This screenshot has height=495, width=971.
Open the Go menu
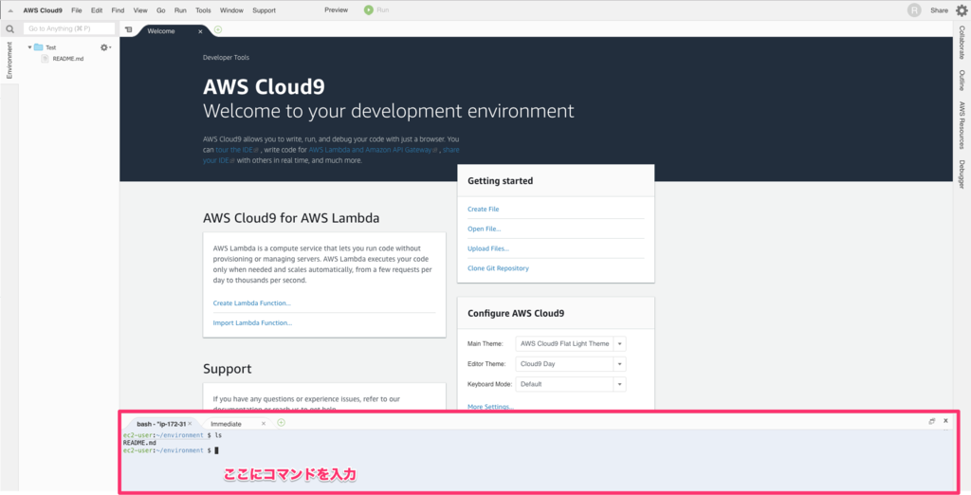point(161,10)
